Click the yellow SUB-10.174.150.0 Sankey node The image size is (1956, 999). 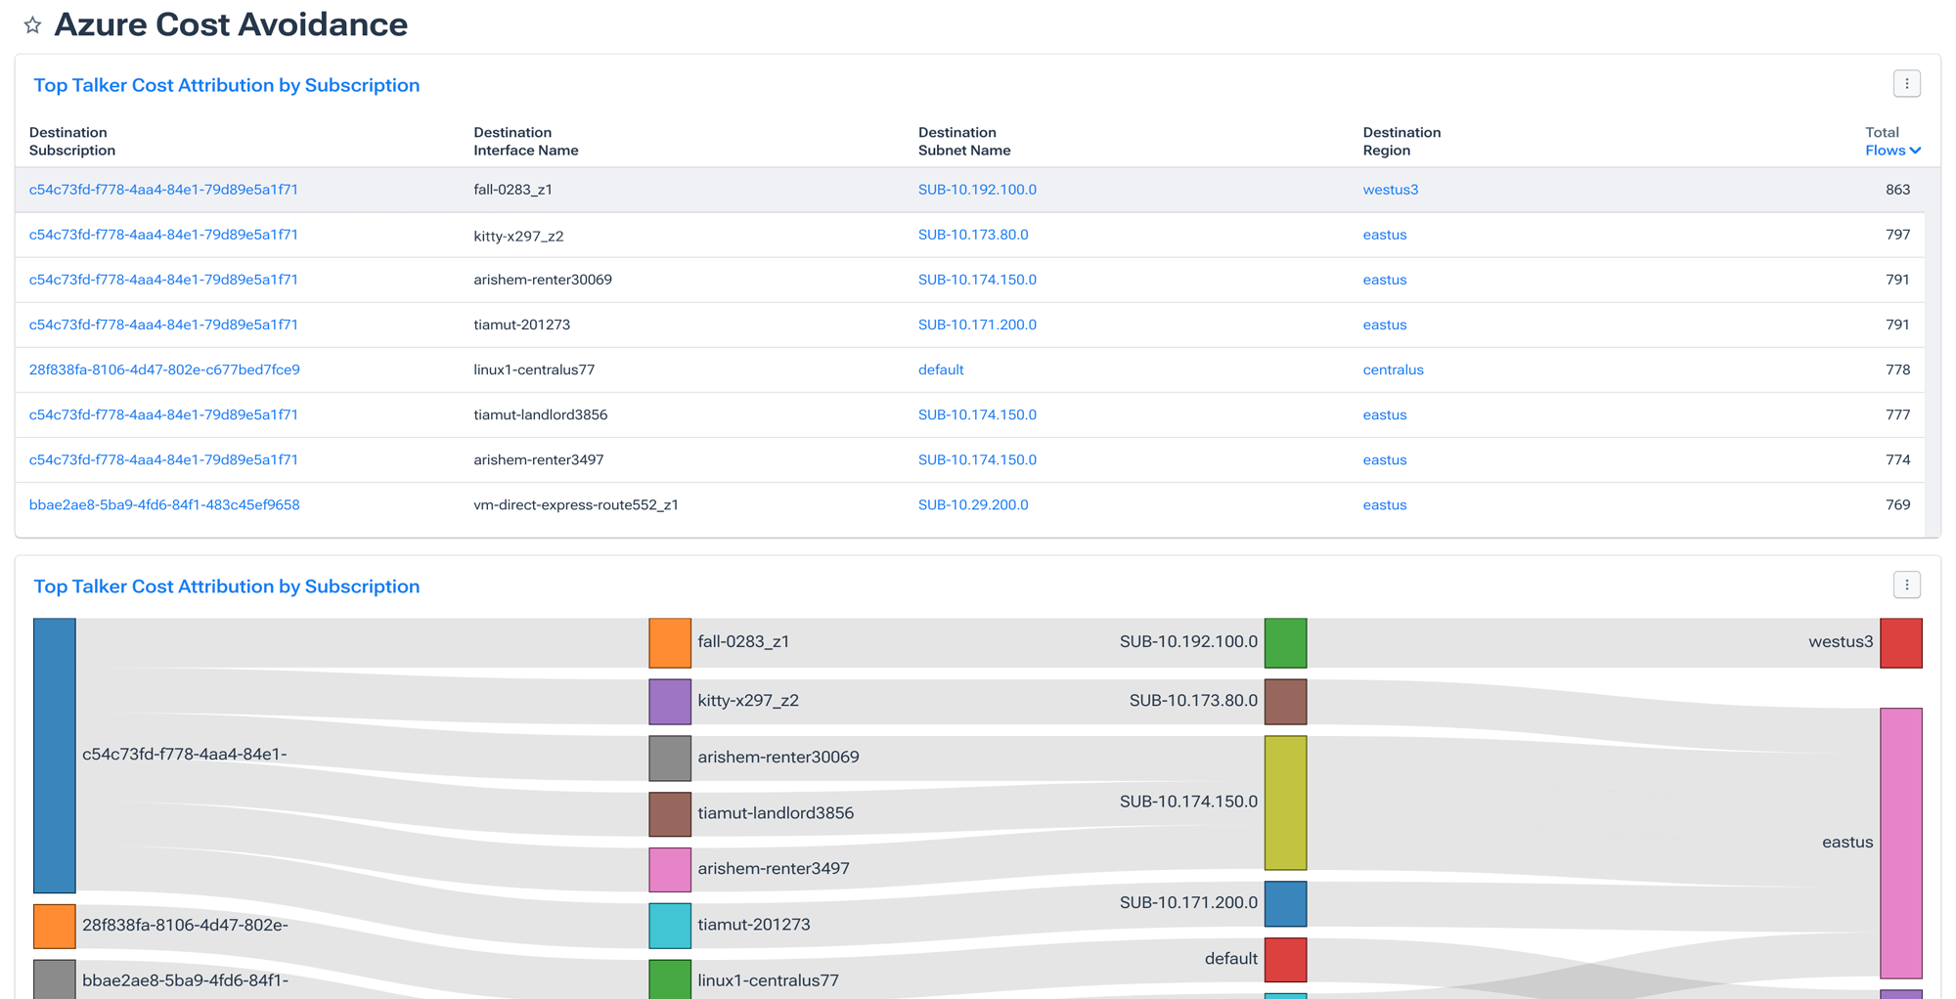(1285, 802)
